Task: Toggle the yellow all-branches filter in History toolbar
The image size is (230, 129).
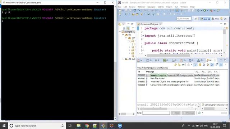Action: [x=200, y=64]
